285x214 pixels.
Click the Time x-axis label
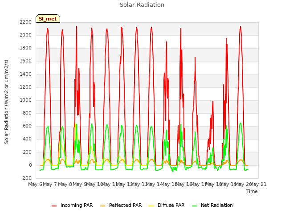(x=252, y=191)
